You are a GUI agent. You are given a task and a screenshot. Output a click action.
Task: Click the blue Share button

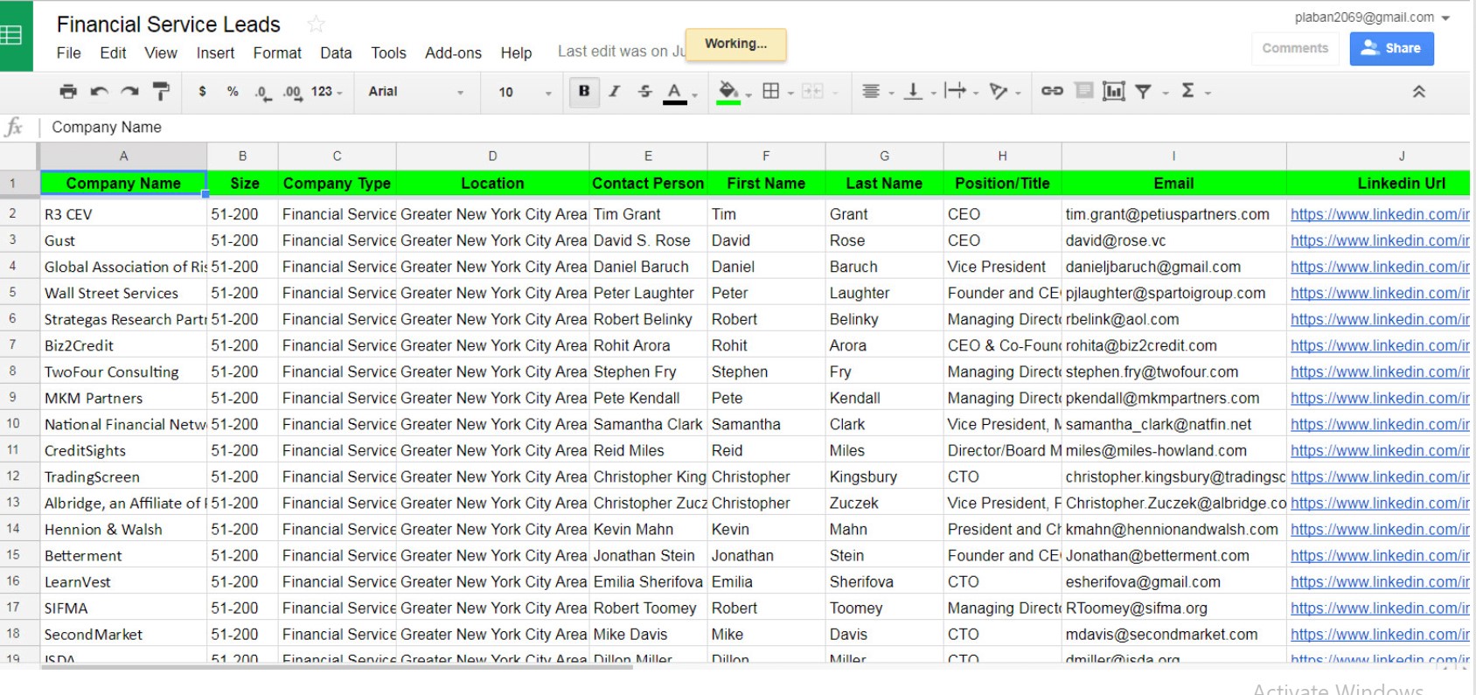coord(1391,48)
